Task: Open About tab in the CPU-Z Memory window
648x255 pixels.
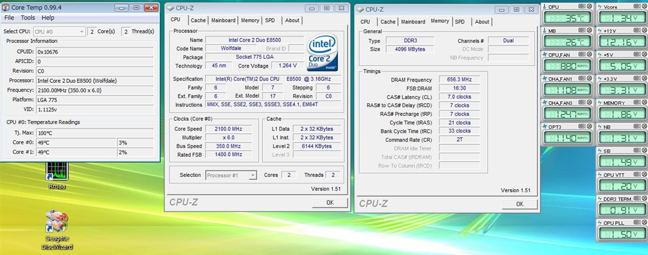Action: point(482,22)
